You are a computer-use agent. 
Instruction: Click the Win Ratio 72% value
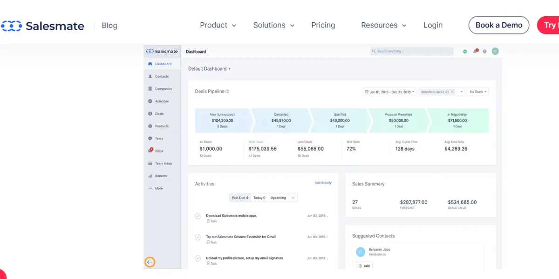351,149
